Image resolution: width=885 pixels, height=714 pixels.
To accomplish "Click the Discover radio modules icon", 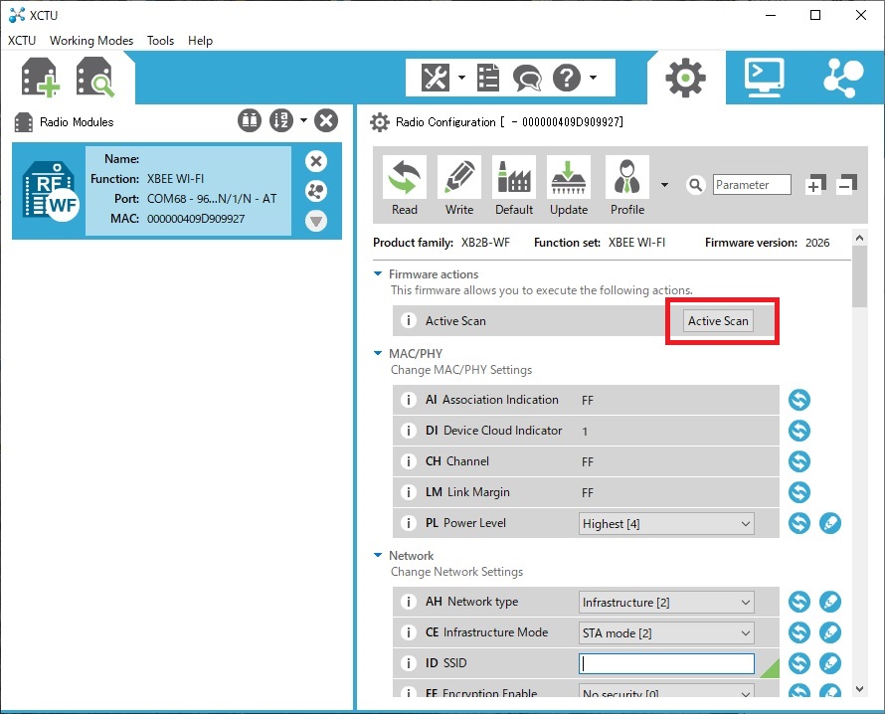I will 96,78.
